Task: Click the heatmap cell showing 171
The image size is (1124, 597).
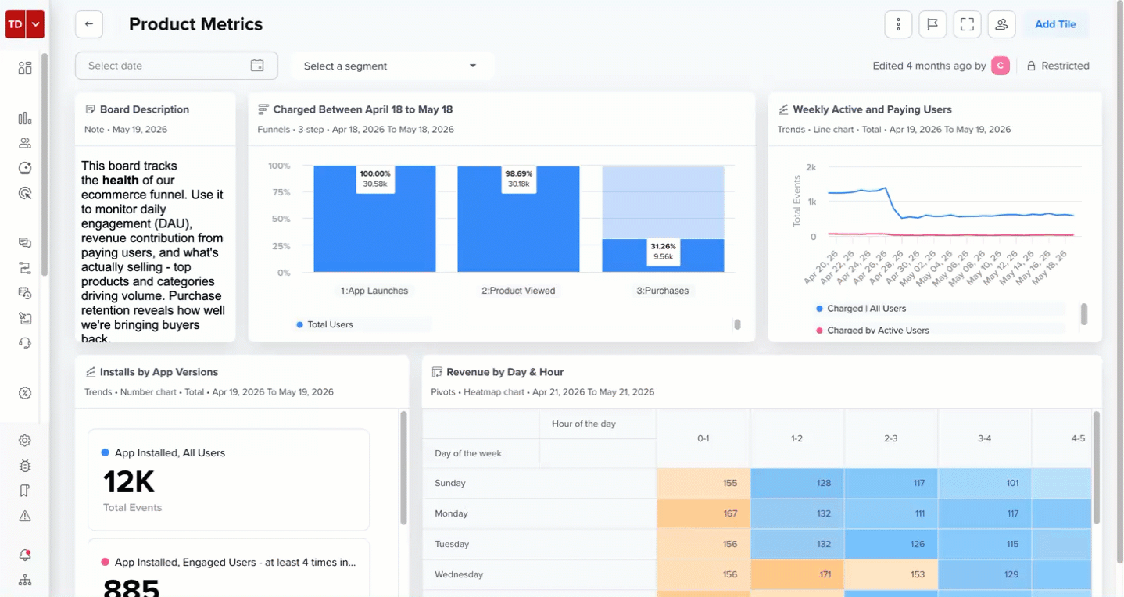Action: click(797, 574)
